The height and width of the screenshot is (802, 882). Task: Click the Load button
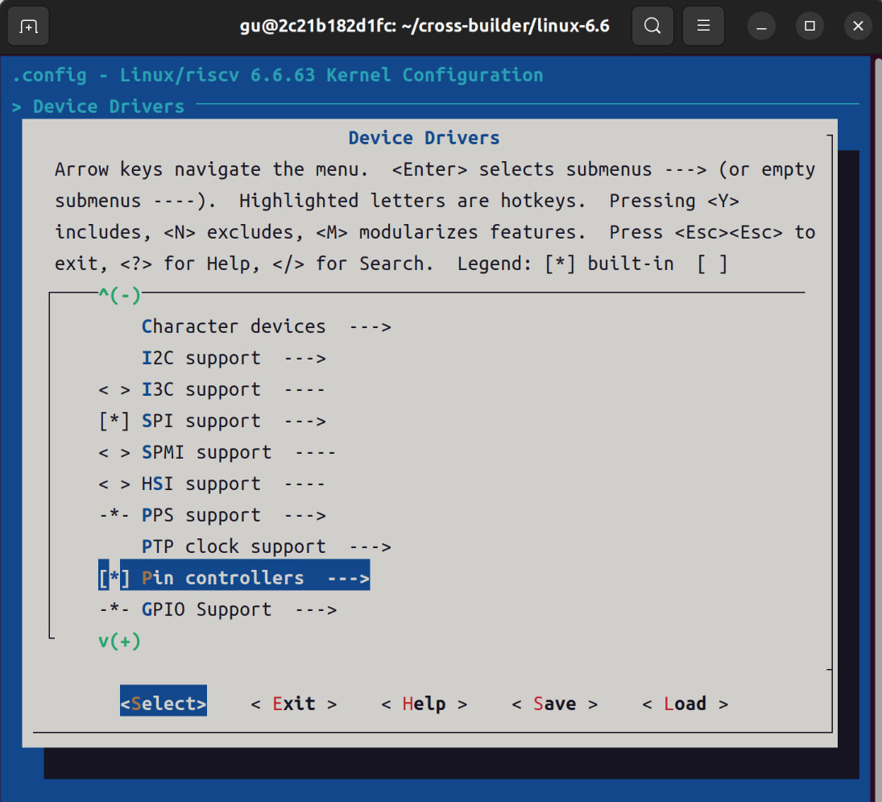(x=685, y=704)
